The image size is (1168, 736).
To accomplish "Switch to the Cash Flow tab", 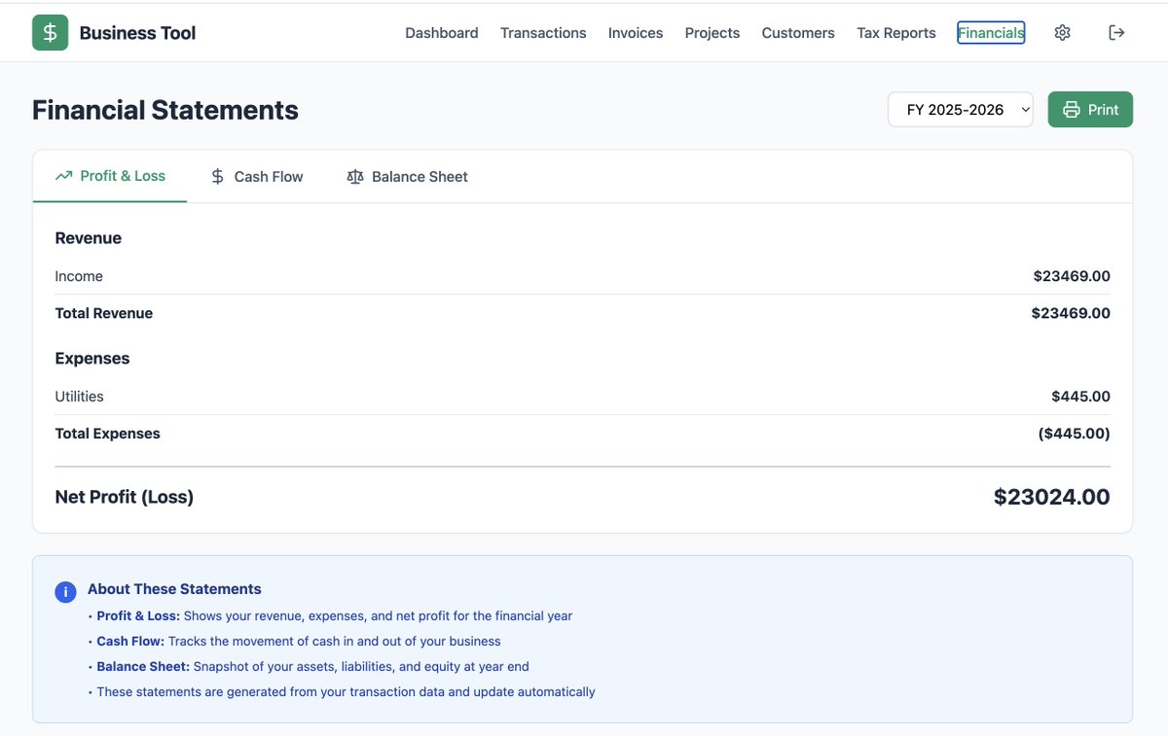I will [x=257, y=177].
